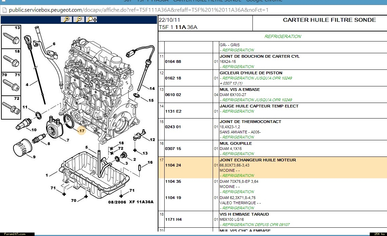
Task: Select part number 1104 19
Action: (173, 198)
